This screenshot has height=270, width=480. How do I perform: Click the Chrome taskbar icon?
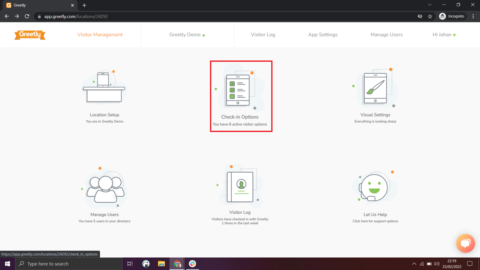coord(177,264)
